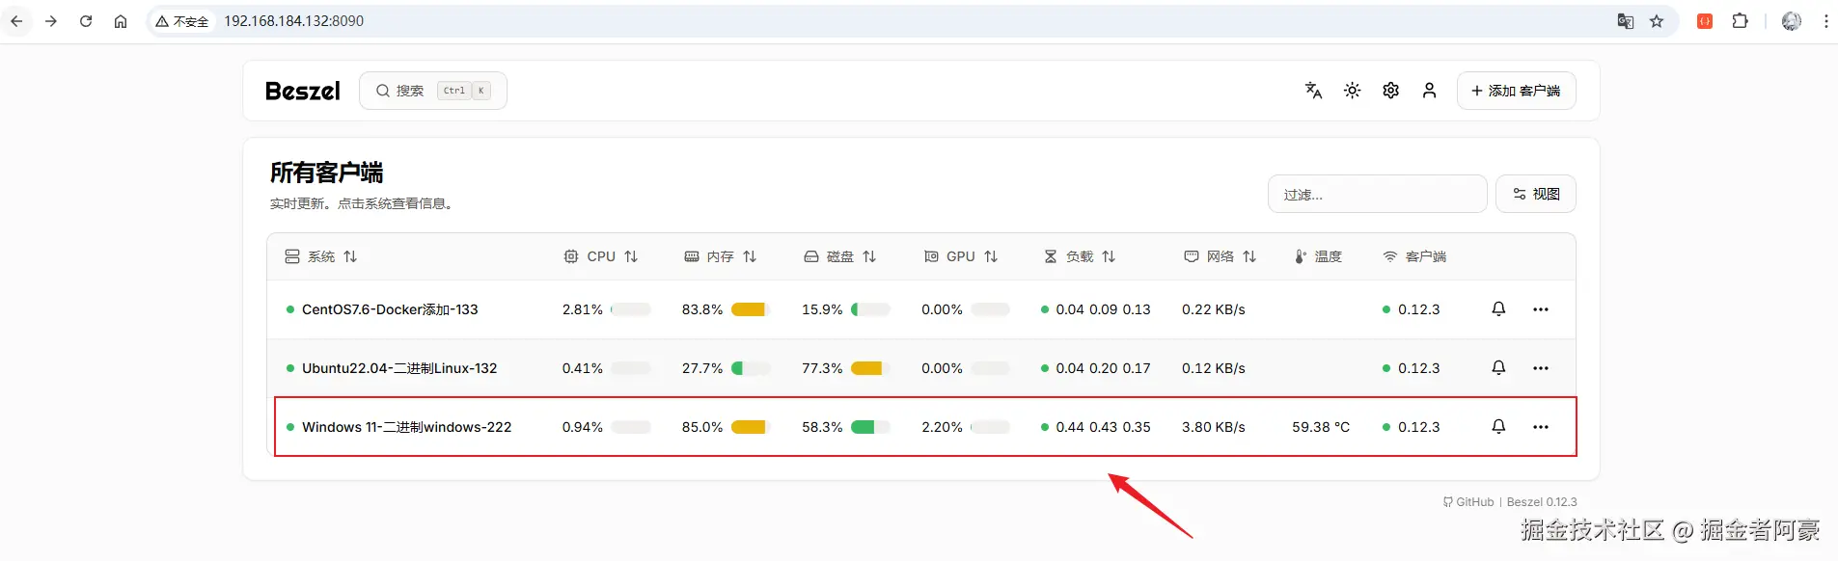Go forward in browser
The image size is (1838, 561).
click(x=51, y=21)
